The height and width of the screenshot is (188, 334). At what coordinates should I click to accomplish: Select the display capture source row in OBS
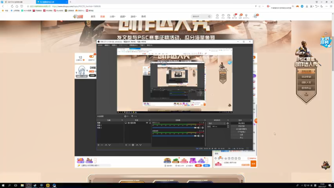138,123
